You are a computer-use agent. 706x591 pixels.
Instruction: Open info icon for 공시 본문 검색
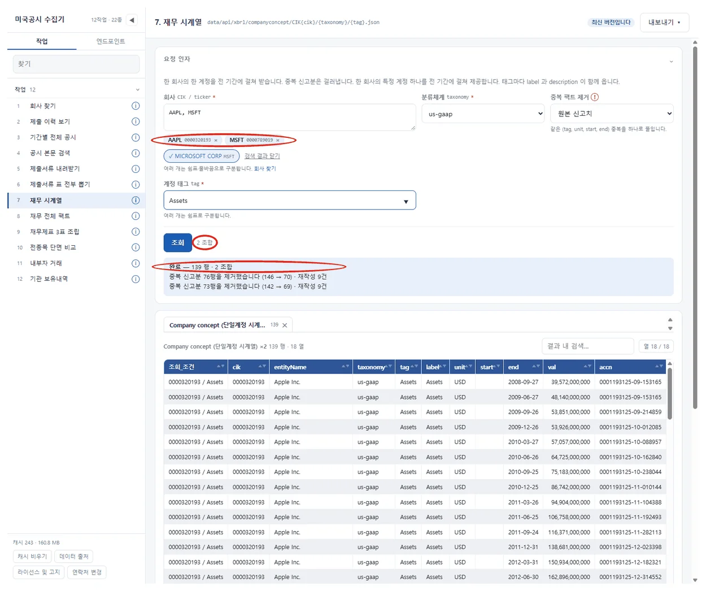tap(136, 153)
